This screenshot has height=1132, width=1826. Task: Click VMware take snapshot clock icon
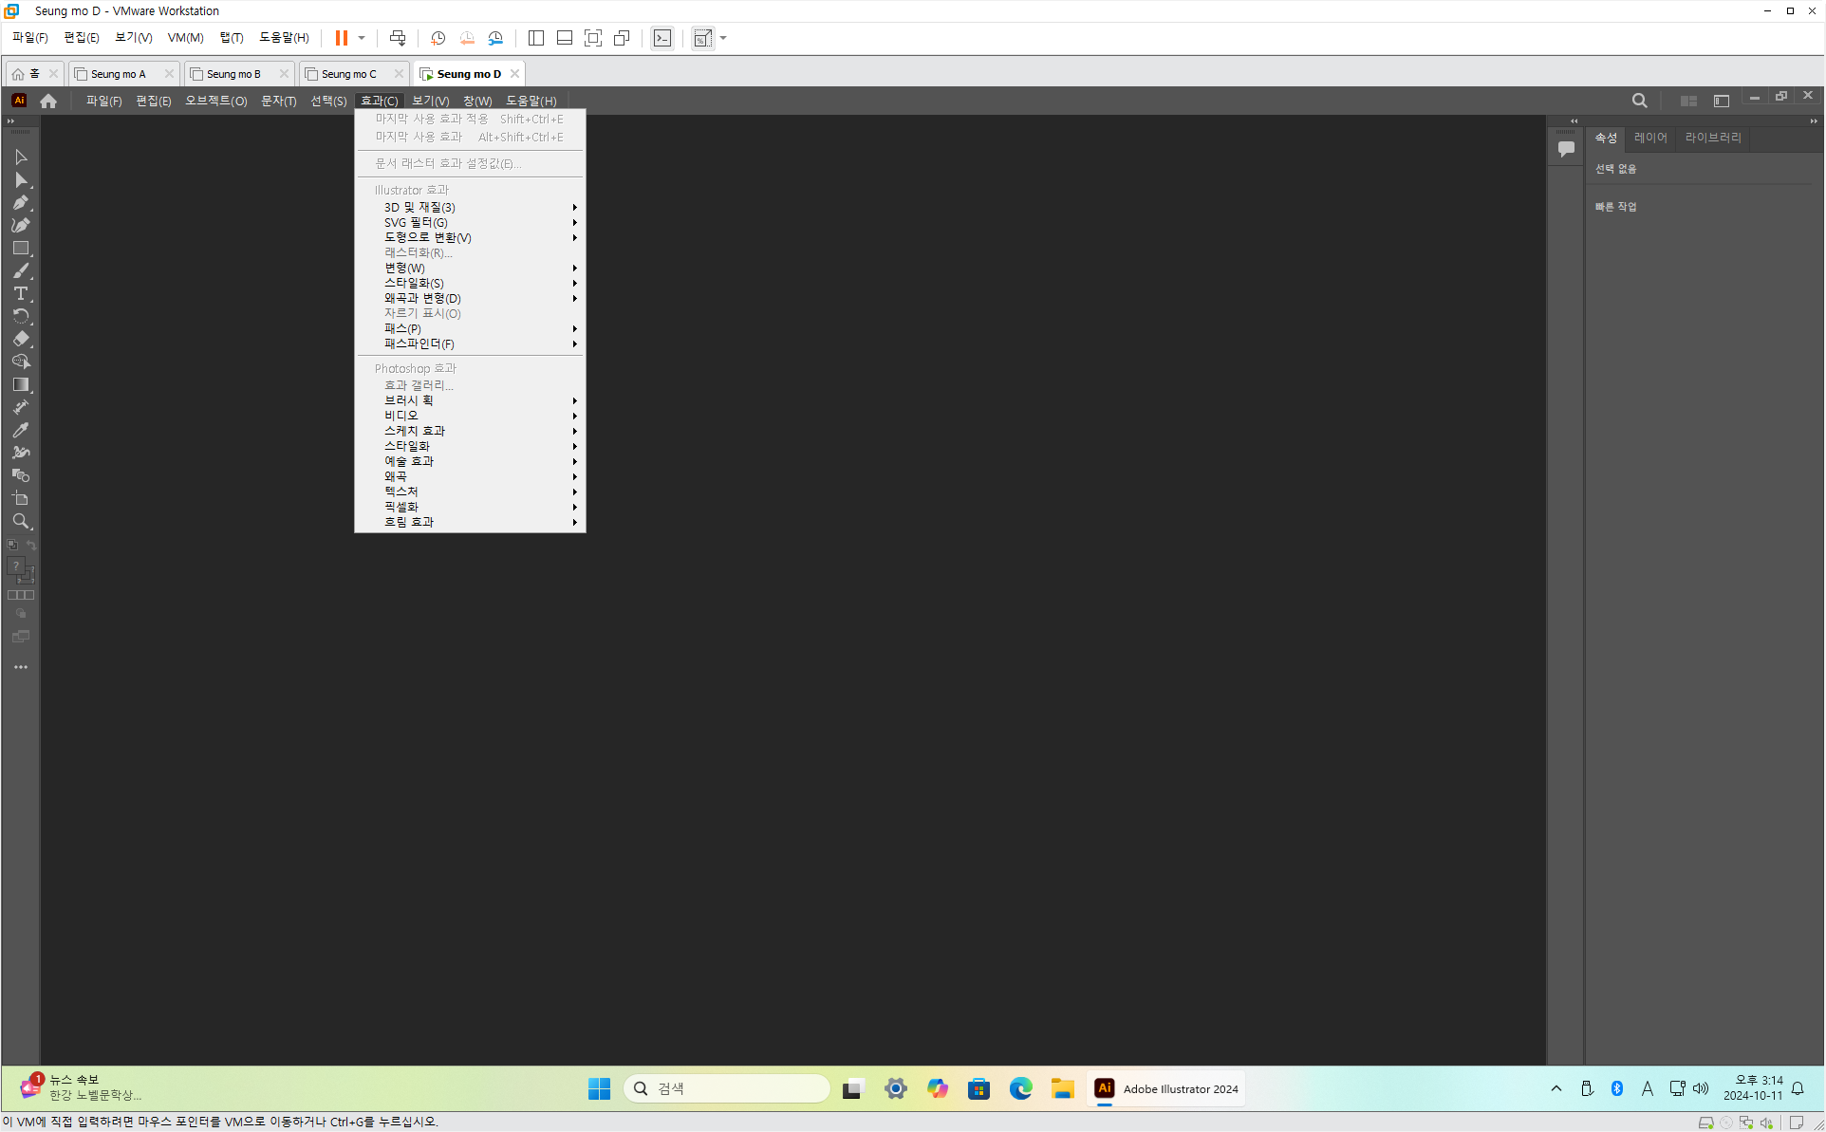(438, 38)
